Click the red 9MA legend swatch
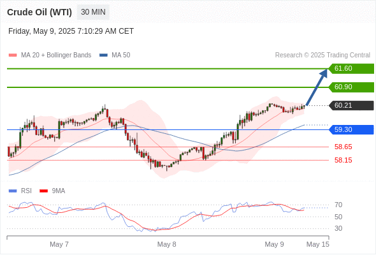Viewport: 376px width, 255px height. (x=43, y=191)
